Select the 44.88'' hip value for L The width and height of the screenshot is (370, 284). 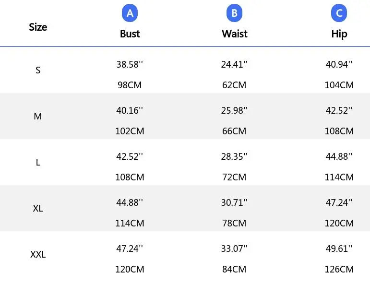[x=339, y=156]
